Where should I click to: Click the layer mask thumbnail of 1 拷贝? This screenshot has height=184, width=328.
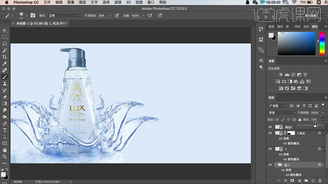(291, 133)
